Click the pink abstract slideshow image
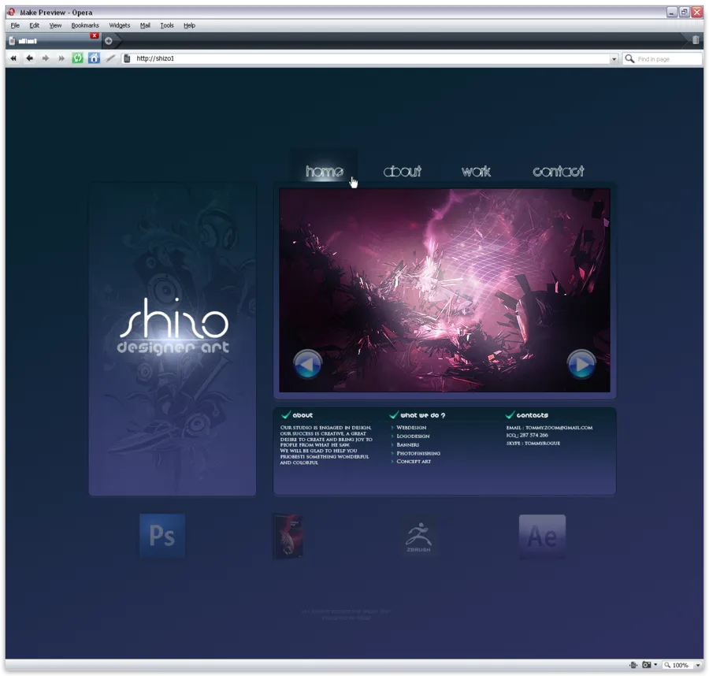 pyautogui.click(x=444, y=290)
